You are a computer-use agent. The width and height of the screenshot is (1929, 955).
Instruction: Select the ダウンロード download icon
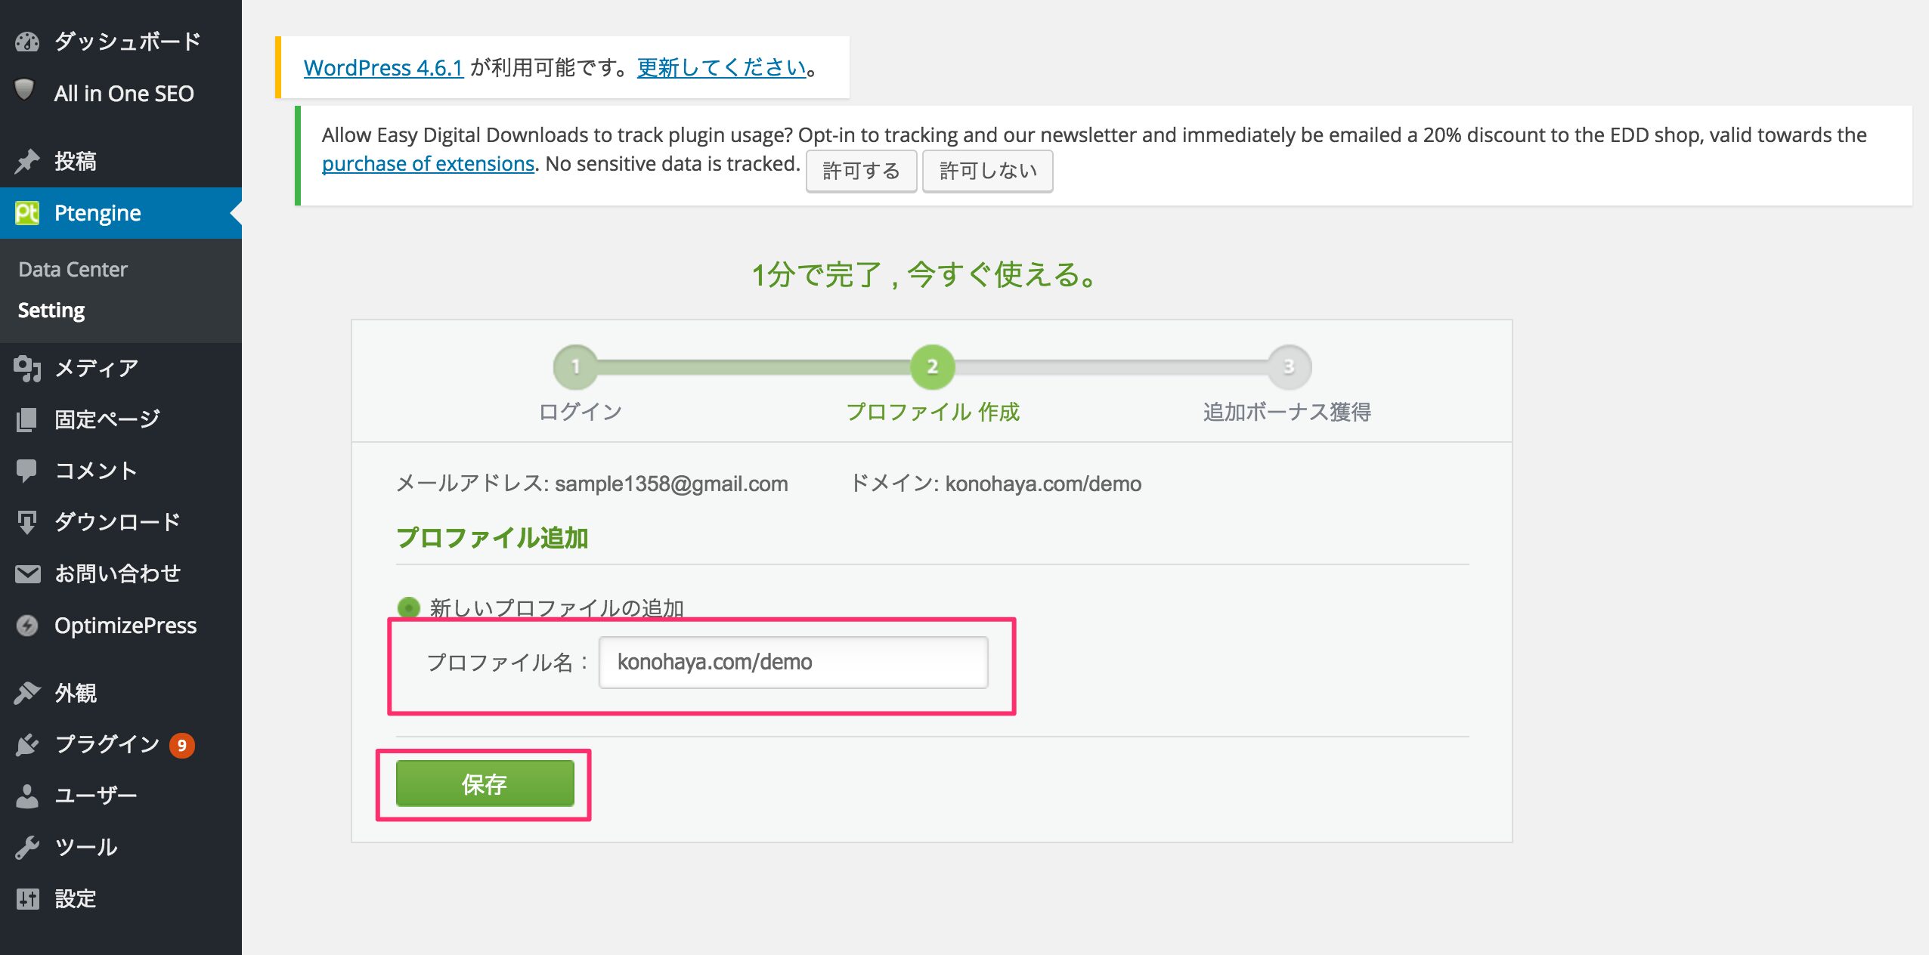click(27, 521)
